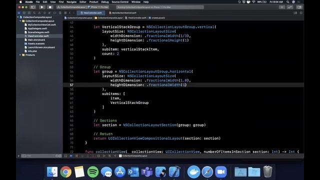Stop the running app with the Stop button
Screen dimensions: 320x180
(x=50, y=7)
